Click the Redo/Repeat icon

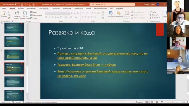(x=30, y=4)
